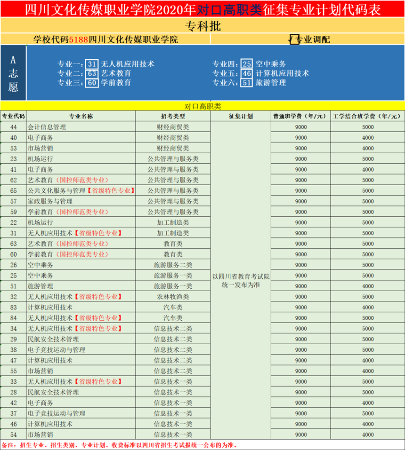Click the 农林牧渔类 category cell
Screen dimensions: 405x450
tap(173, 297)
